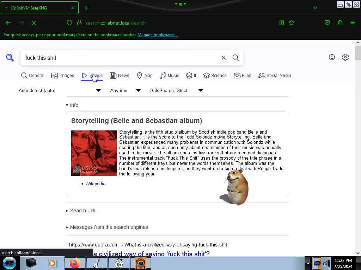
Task: Open the black box taskbar icon
Action: coord(31,263)
